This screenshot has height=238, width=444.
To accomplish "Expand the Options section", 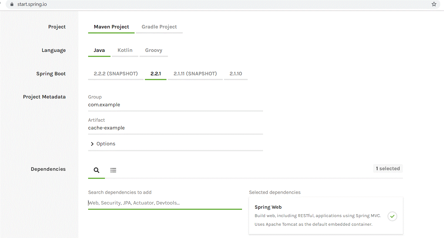I will point(103,144).
